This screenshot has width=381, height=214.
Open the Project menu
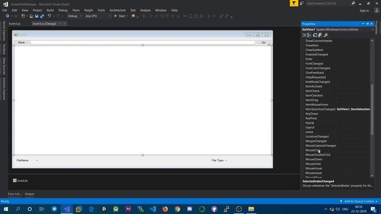[x=37, y=10]
